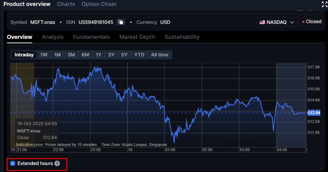Switch chart range to 3M
Image resolution: width=328 pixels, height=172 pixels.
(x=71, y=55)
